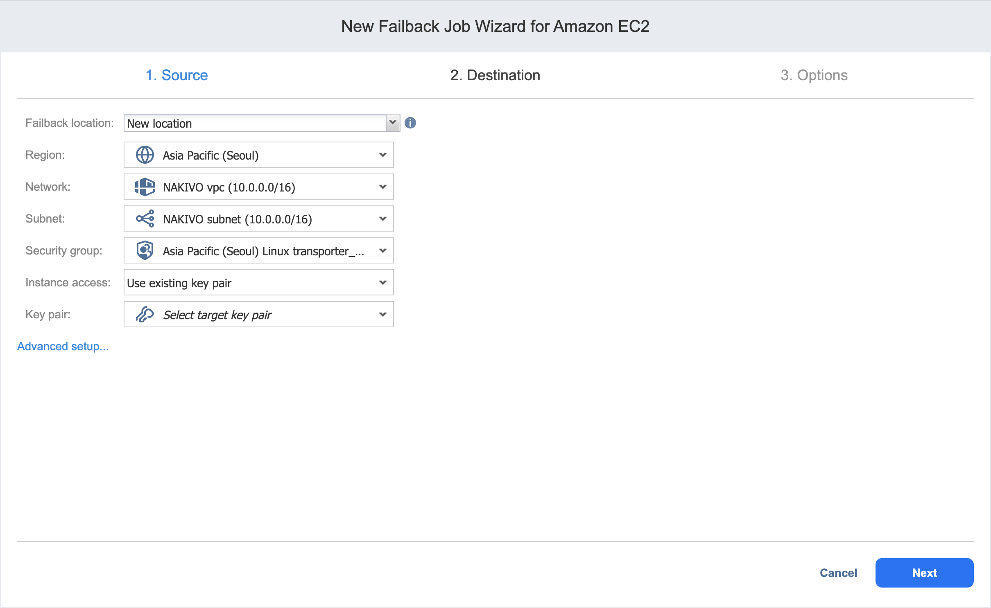This screenshot has height=608, width=991.
Task: Click Use existing key pair value
Action: [179, 283]
